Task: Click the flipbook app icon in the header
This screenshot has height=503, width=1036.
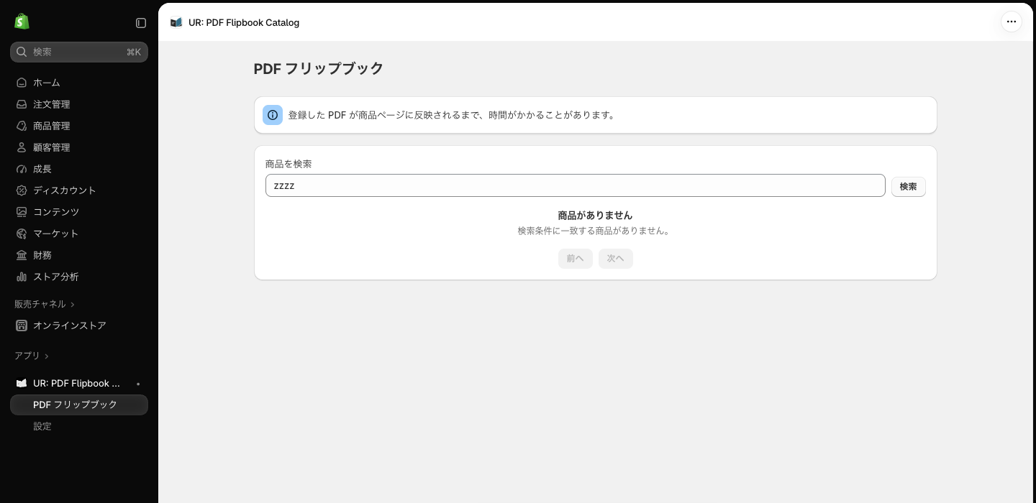Action: pyautogui.click(x=176, y=22)
